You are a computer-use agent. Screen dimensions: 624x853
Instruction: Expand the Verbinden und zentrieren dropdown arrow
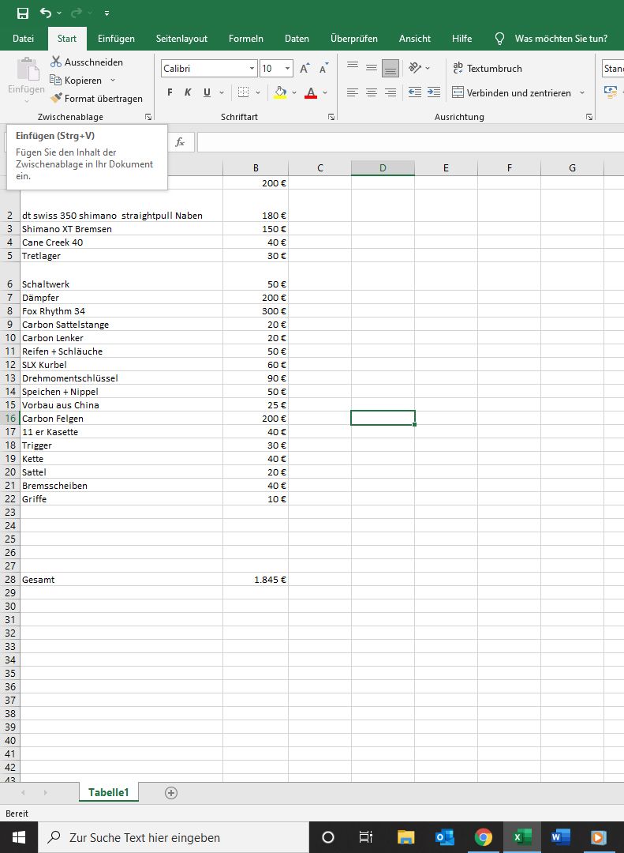582,92
